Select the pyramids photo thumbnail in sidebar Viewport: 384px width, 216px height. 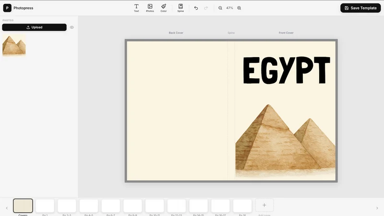click(14, 45)
